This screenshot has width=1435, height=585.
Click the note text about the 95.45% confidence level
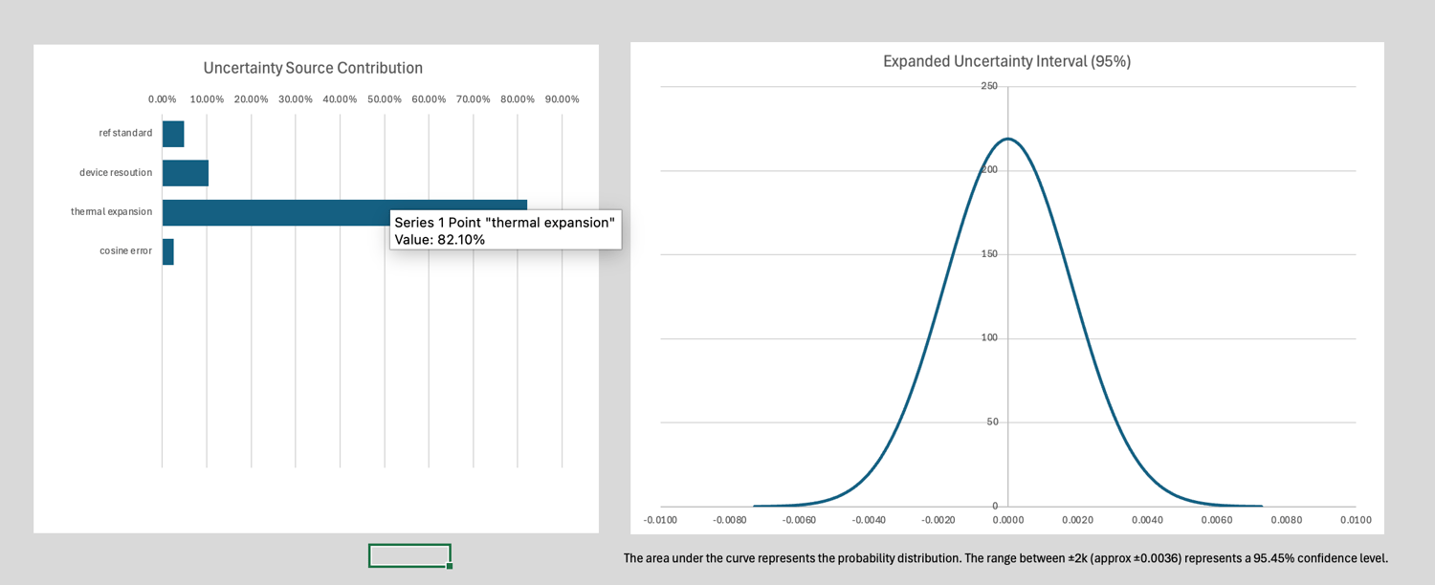tap(1004, 557)
